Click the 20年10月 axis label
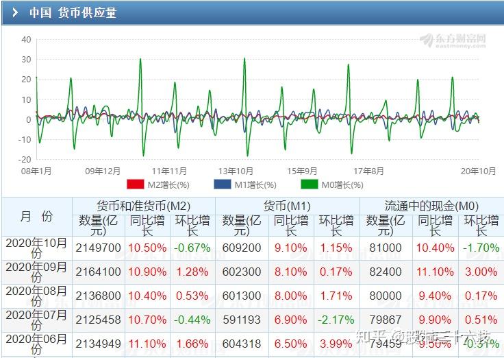This screenshot has width=504, height=358. tap(478, 171)
